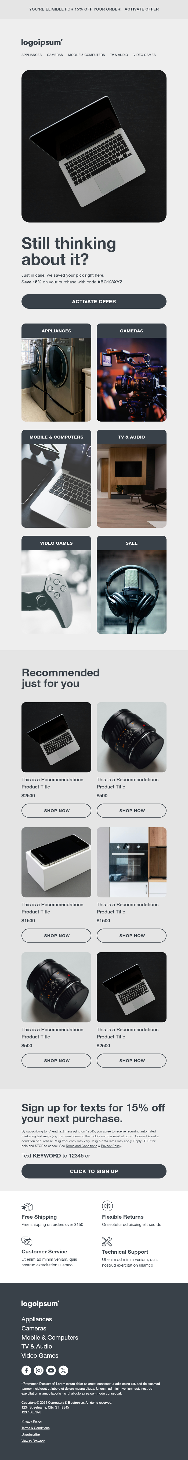Click the Flexible Returns icon
Viewport: 188px width, 1460px height.
(107, 1205)
